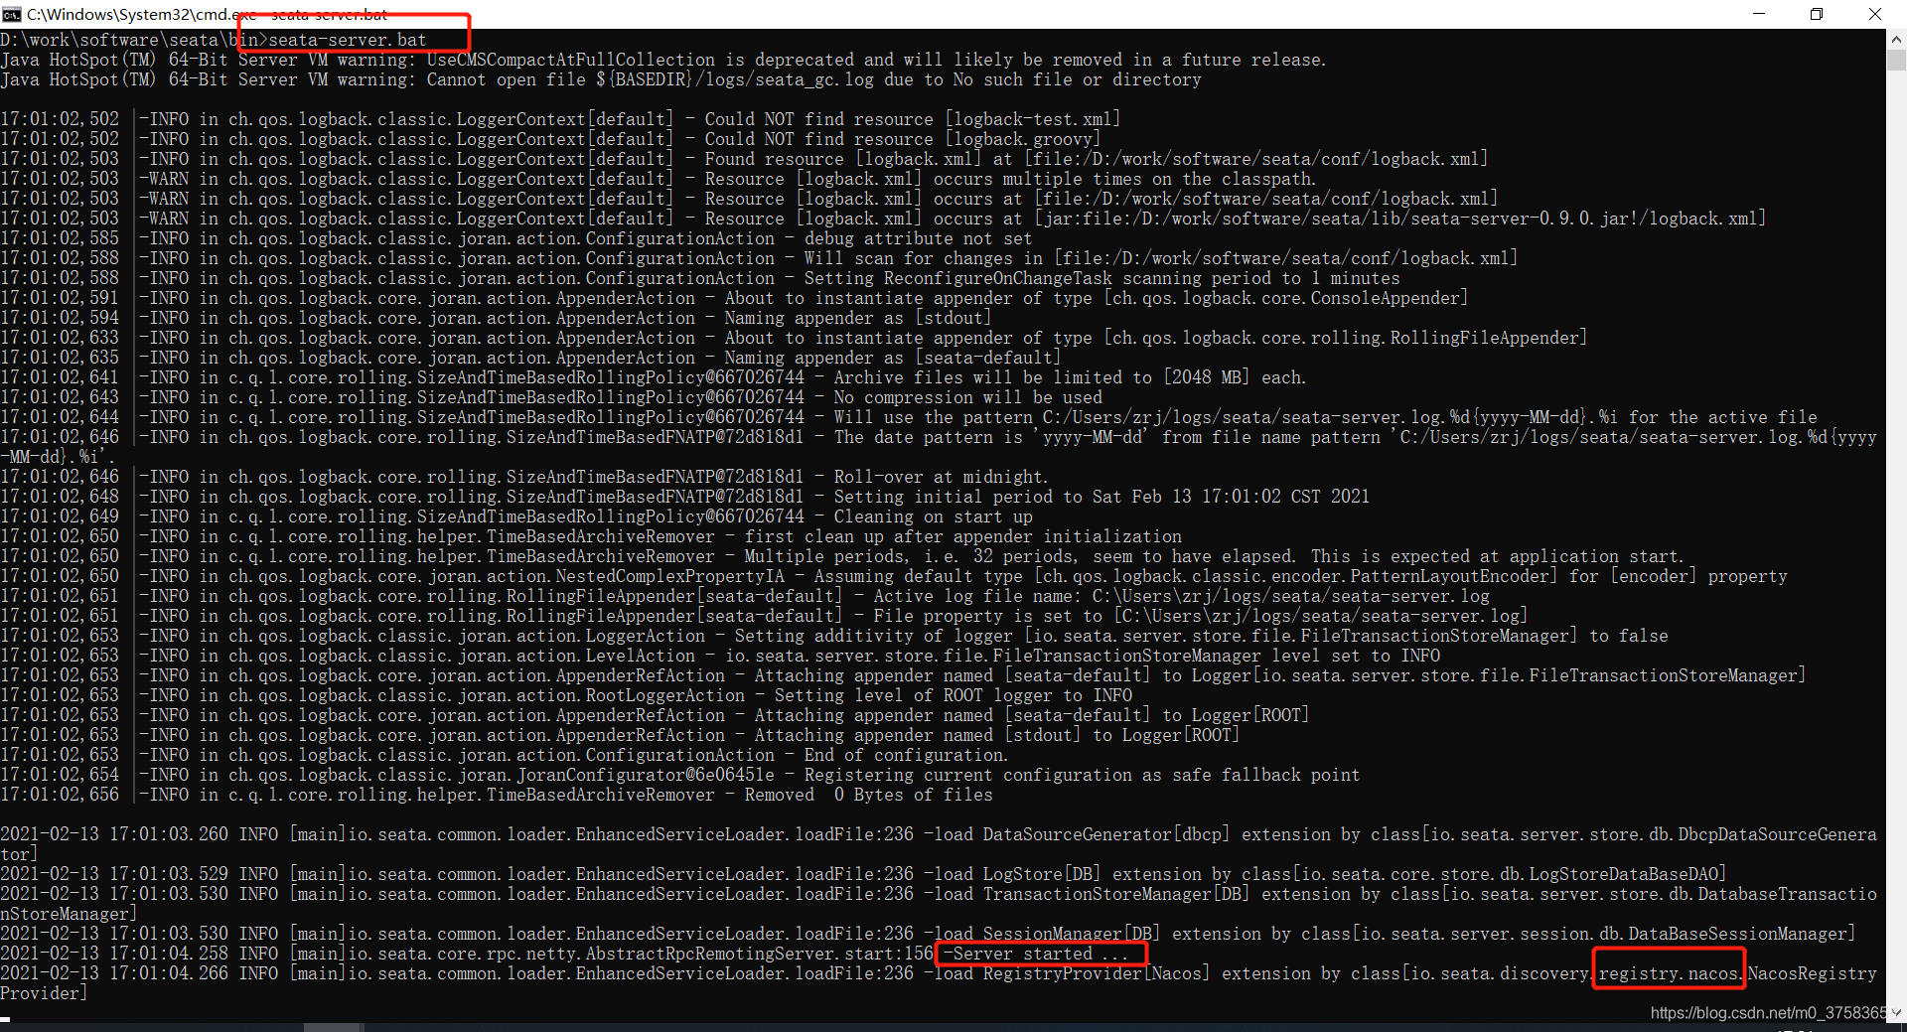
Task: Click 'Registering current configuration as safe fallback point'
Action: click(1082, 775)
